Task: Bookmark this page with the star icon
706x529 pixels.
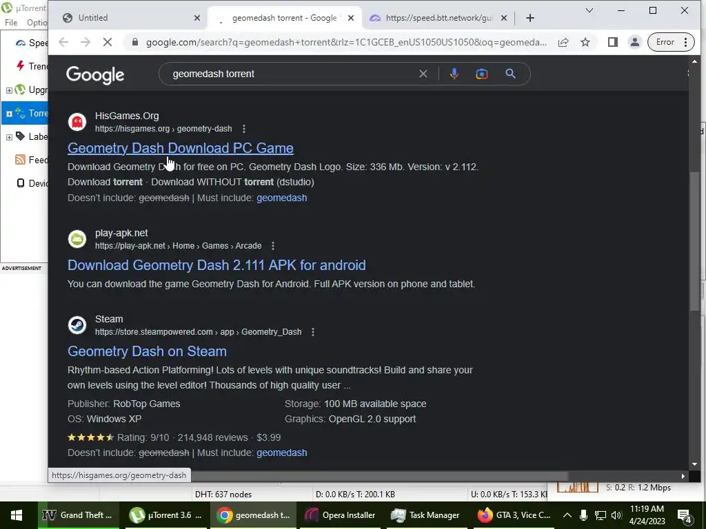Action: (x=585, y=42)
